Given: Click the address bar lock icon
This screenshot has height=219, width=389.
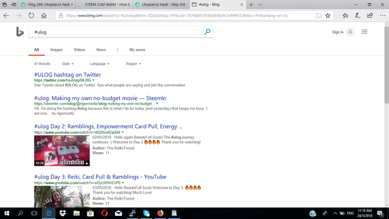Looking at the screenshot, I should 61,15.
